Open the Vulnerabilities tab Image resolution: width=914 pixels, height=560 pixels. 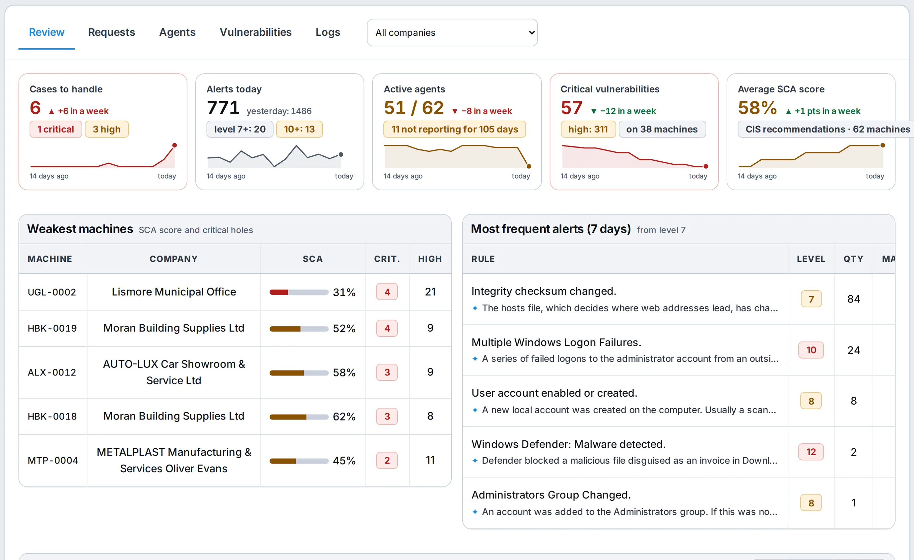tap(256, 32)
